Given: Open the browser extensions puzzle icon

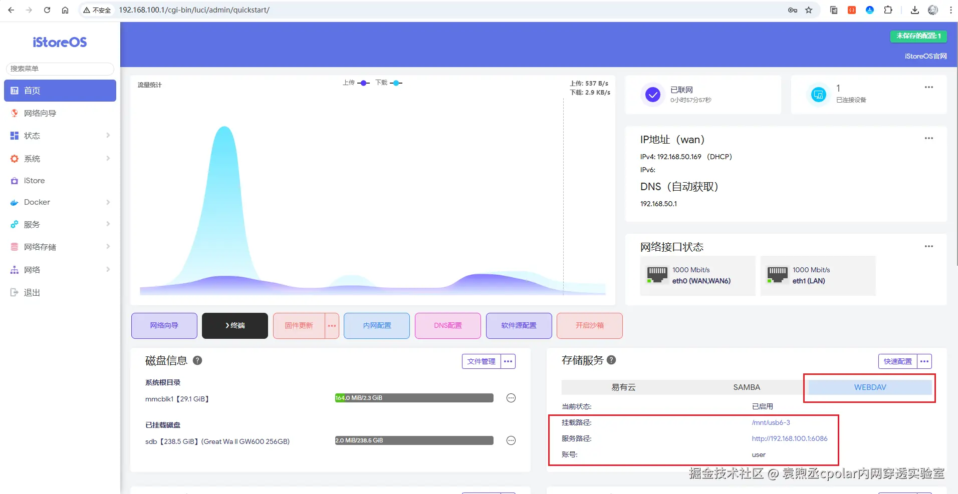Looking at the screenshot, I should pyautogui.click(x=888, y=10).
